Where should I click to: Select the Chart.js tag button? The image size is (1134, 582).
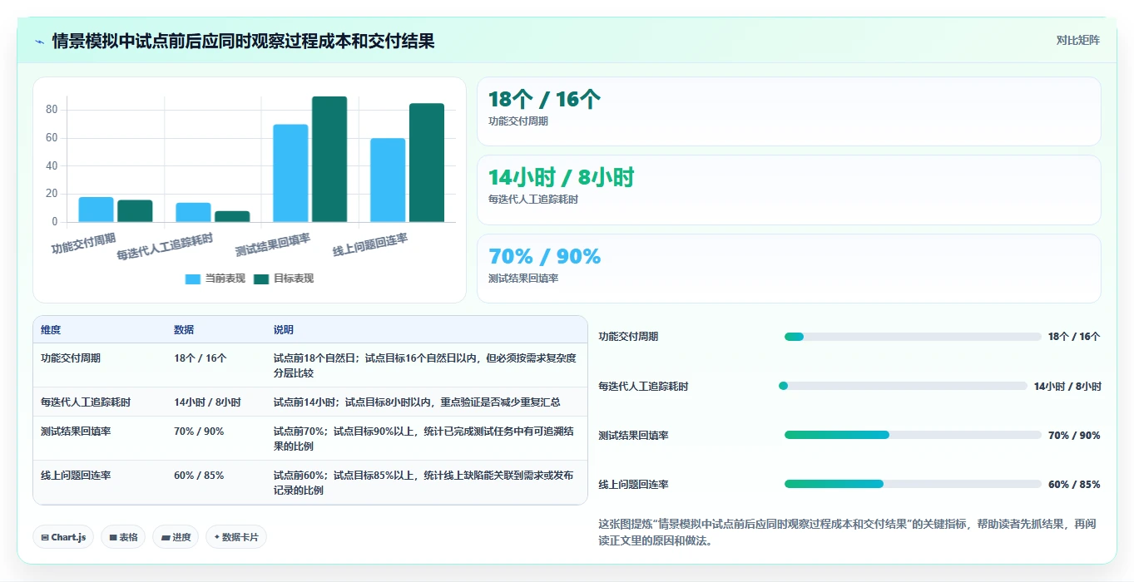(x=64, y=537)
